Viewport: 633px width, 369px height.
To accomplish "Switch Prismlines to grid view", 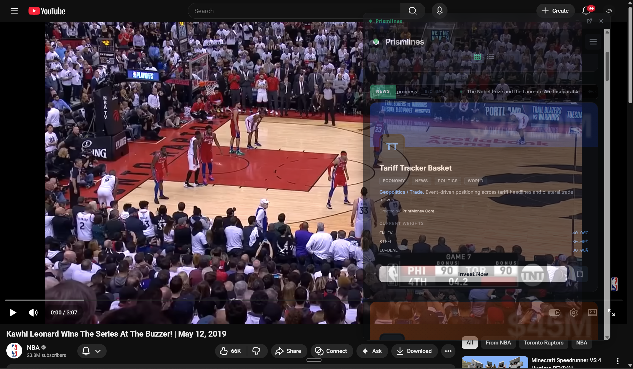I will point(477,57).
